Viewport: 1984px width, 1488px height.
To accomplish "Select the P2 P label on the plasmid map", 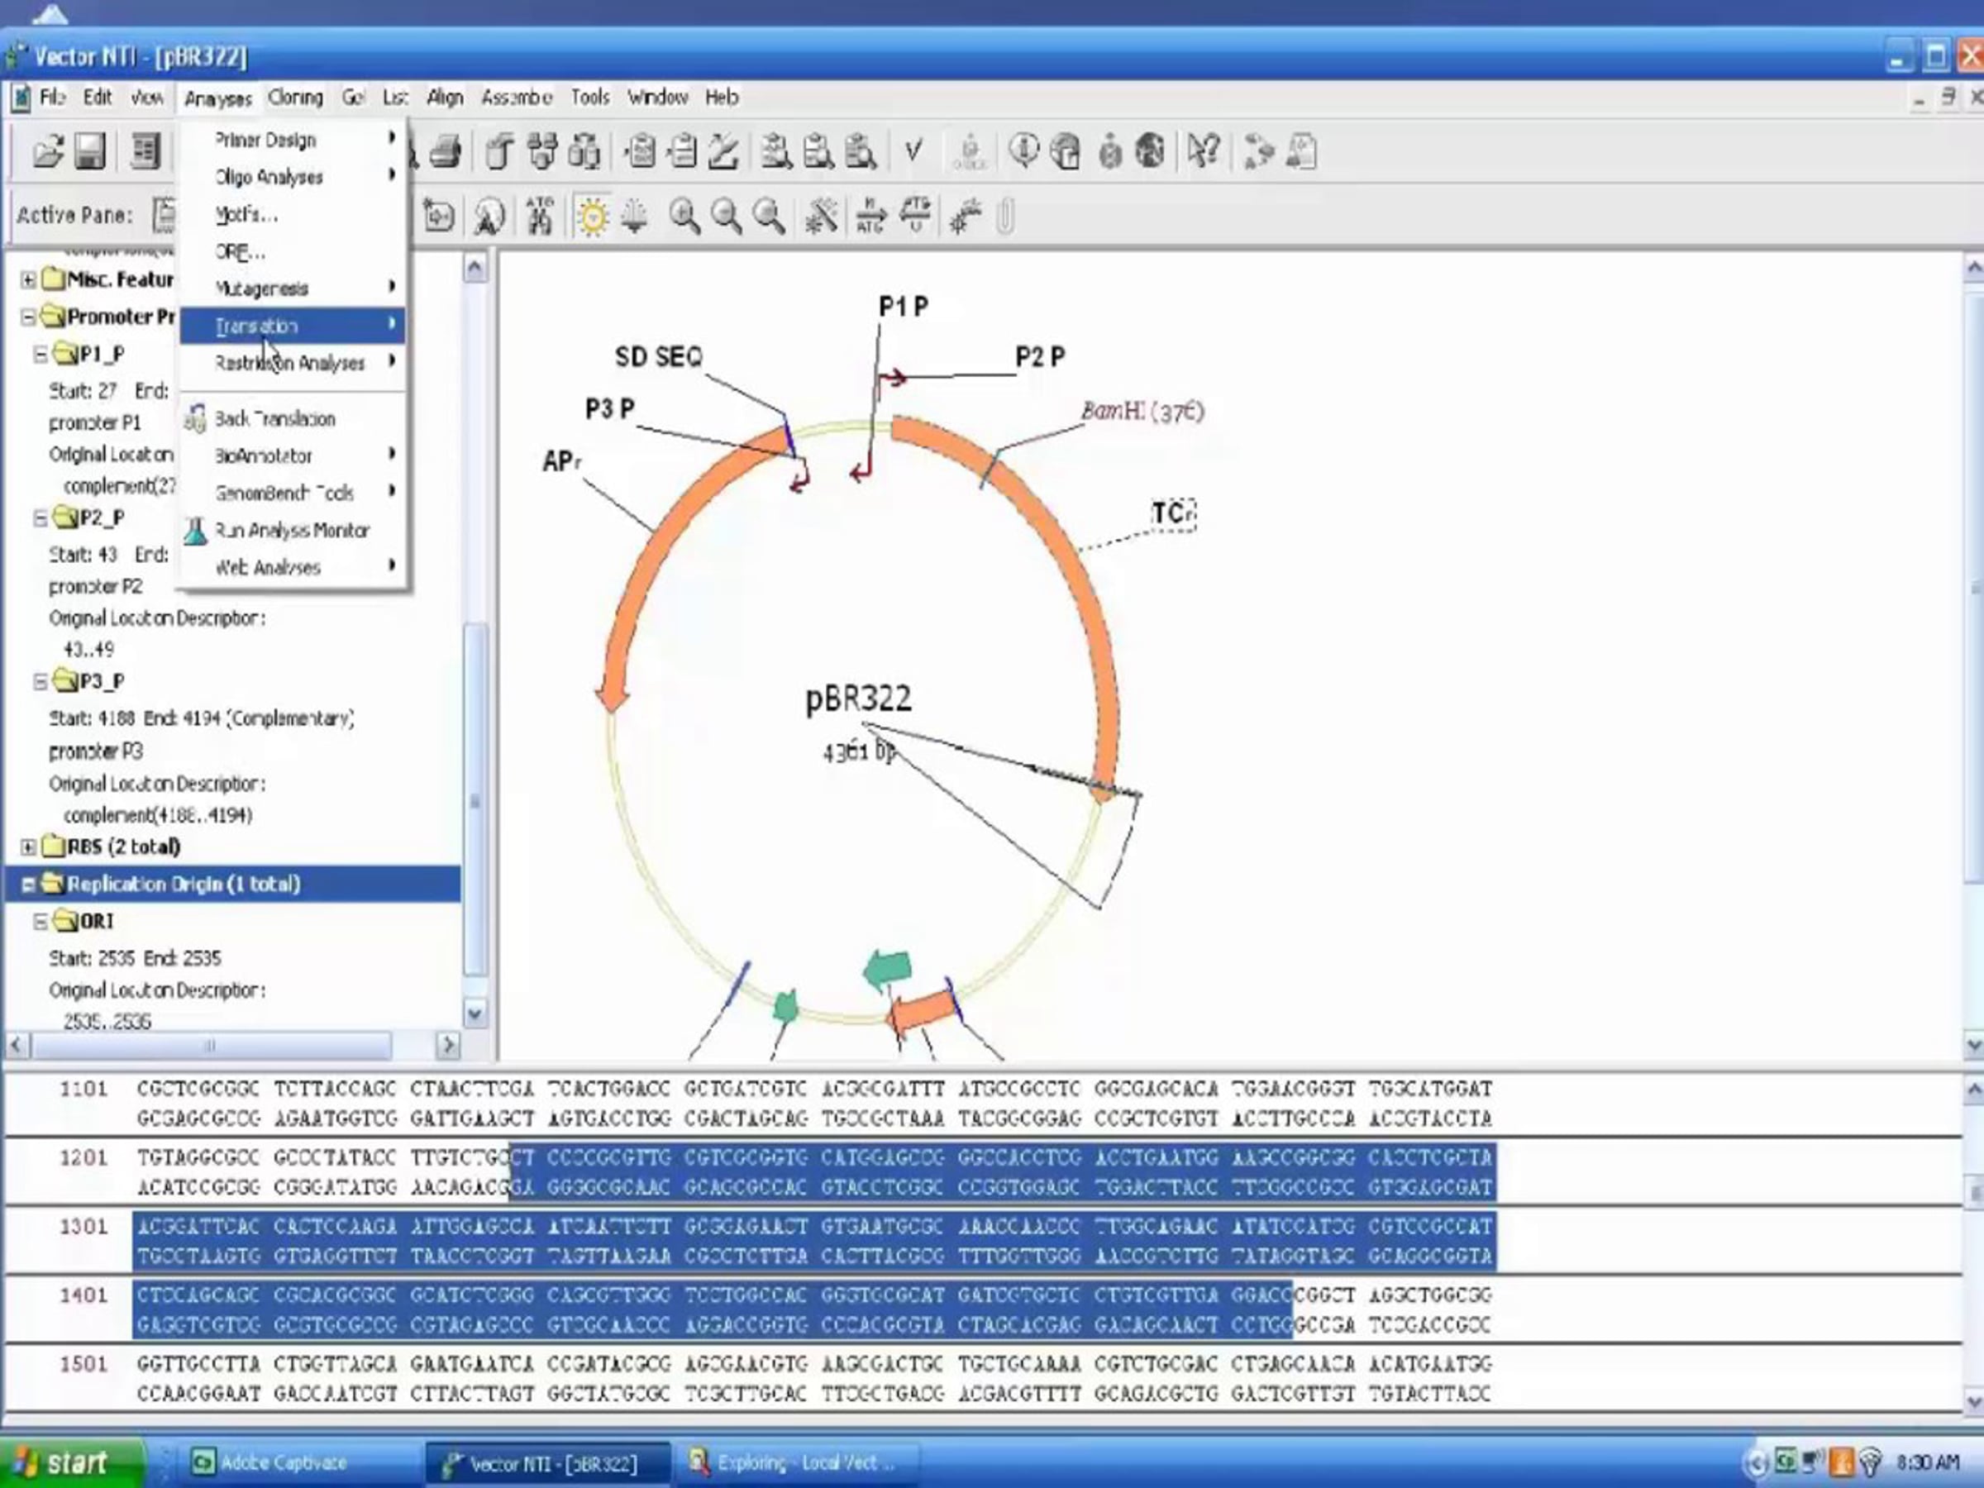I will pyautogui.click(x=1041, y=357).
